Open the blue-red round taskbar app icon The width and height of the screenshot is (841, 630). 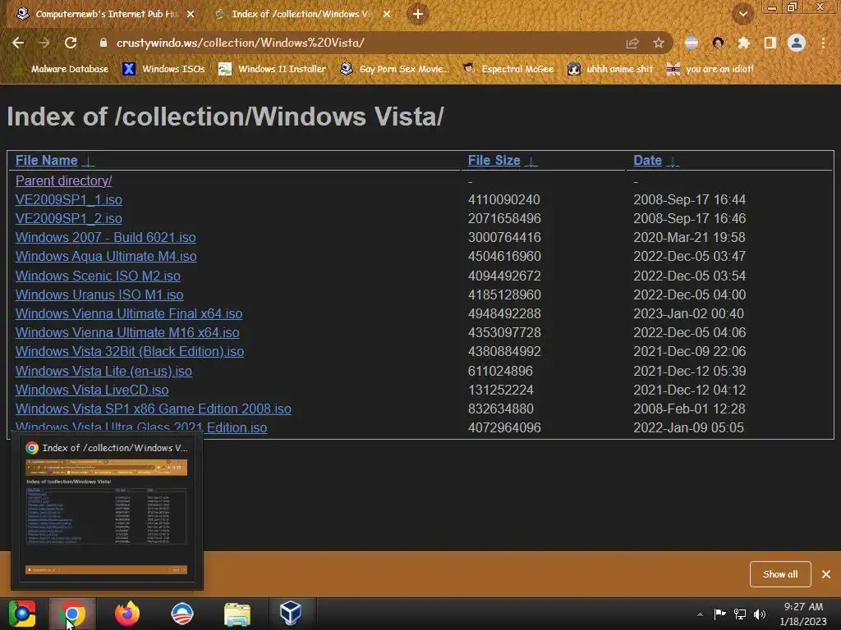[x=182, y=614]
